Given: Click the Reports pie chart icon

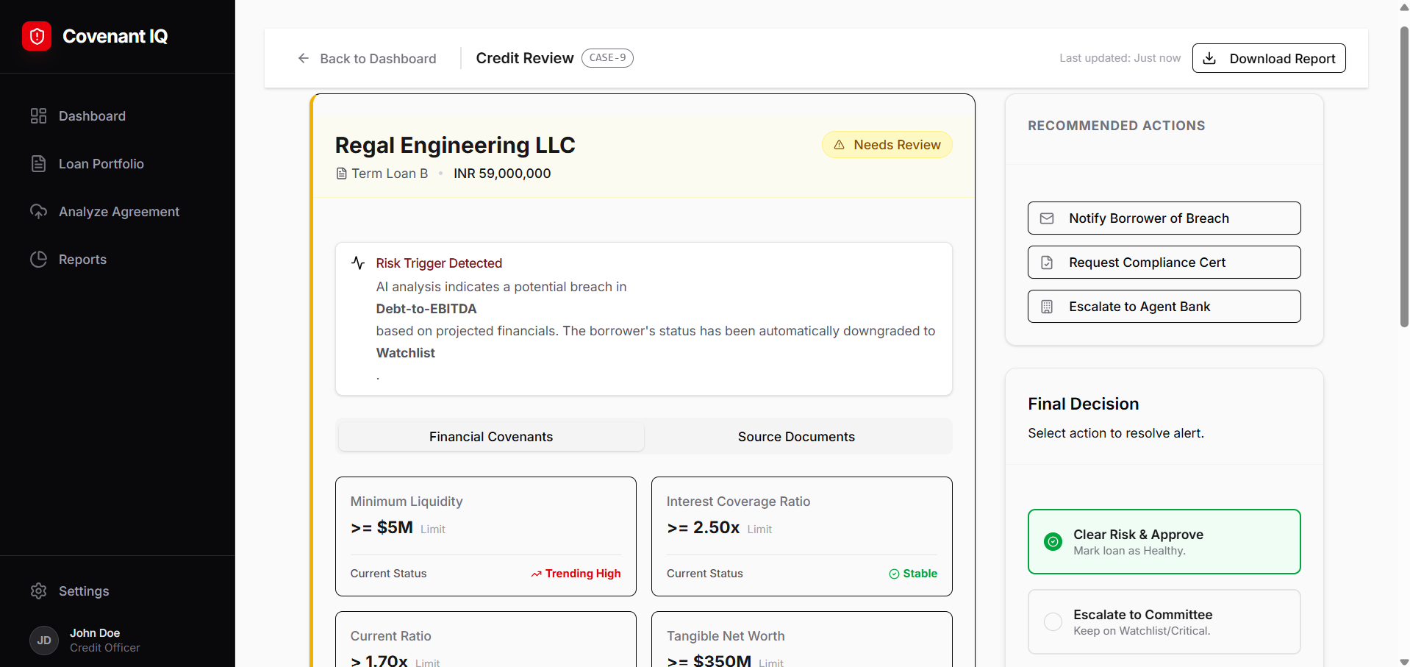Looking at the screenshot, I should (38, 260).
